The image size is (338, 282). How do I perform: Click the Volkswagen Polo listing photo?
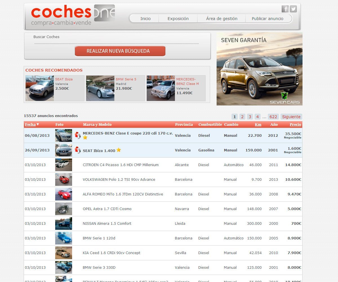coord(64,179)
